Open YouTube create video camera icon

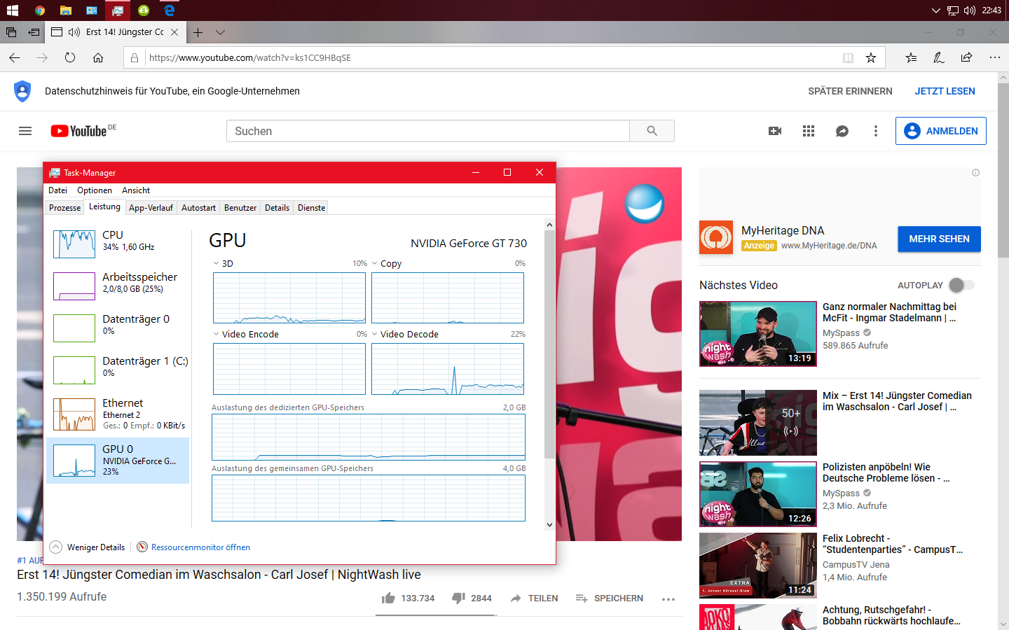(x=775, y=131)
